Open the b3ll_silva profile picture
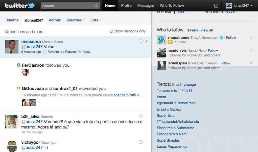The width and height of the screenshot is (258, 152). pyautogui.click(x=12, y=122)
